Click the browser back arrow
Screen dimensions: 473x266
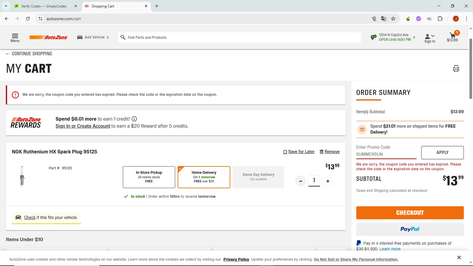[7, 19]
